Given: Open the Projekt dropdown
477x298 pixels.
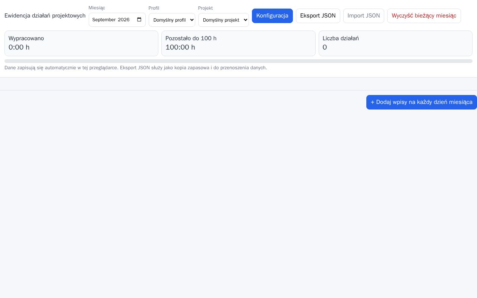Looking at the screenshot, I should [x=224, y=20].
